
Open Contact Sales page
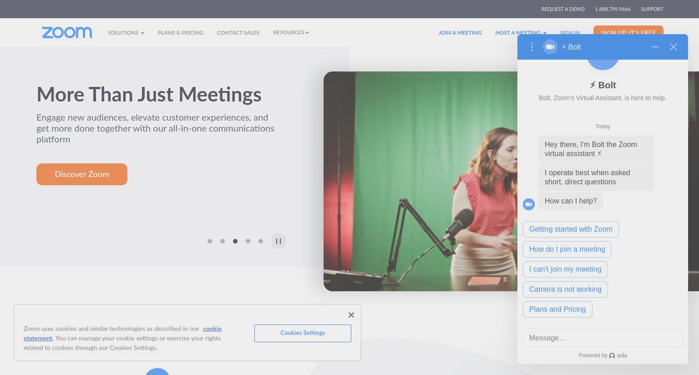click(x=238, y=33)
